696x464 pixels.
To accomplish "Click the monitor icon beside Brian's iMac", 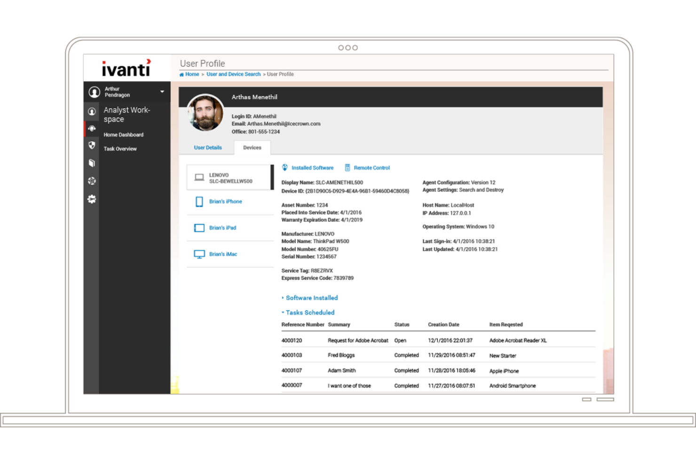I will 199,254.
